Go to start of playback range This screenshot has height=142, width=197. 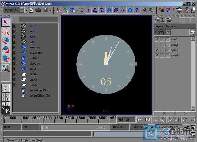(x=140, y=119)
